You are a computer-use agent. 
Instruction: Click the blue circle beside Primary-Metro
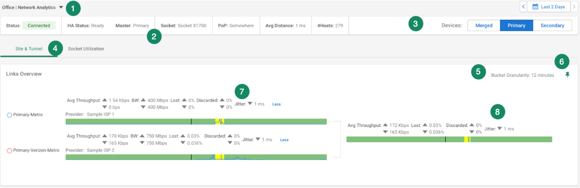(9, 115)
